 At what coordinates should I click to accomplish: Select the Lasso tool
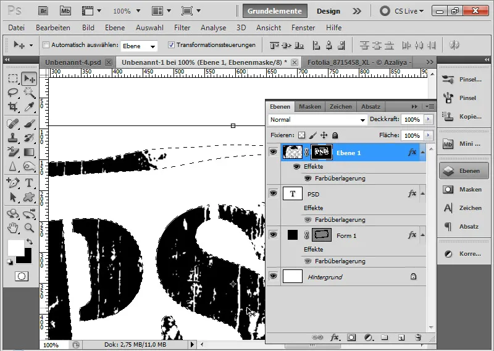(13, 93)
